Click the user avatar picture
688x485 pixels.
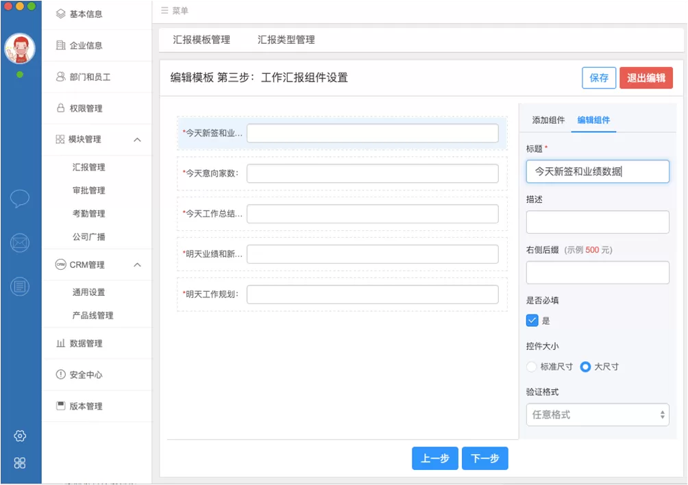tap(20, 48)
